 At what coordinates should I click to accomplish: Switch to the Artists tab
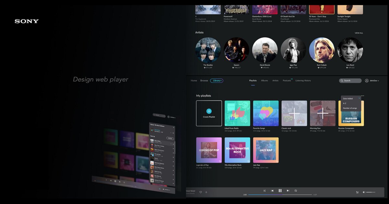pos(276,81)
